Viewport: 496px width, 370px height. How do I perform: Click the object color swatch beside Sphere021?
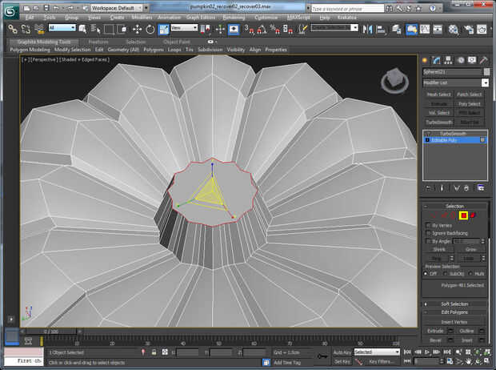click(486, 71)
